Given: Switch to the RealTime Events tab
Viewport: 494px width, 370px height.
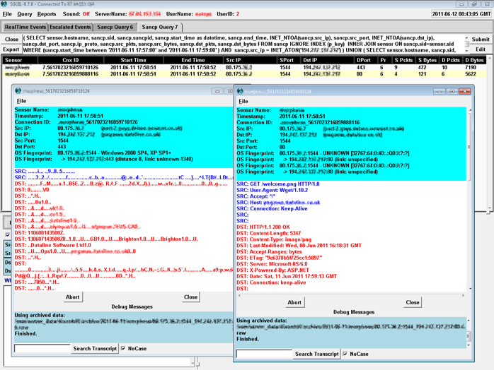Looking at the screenshot, I should (x=24, y=26).
